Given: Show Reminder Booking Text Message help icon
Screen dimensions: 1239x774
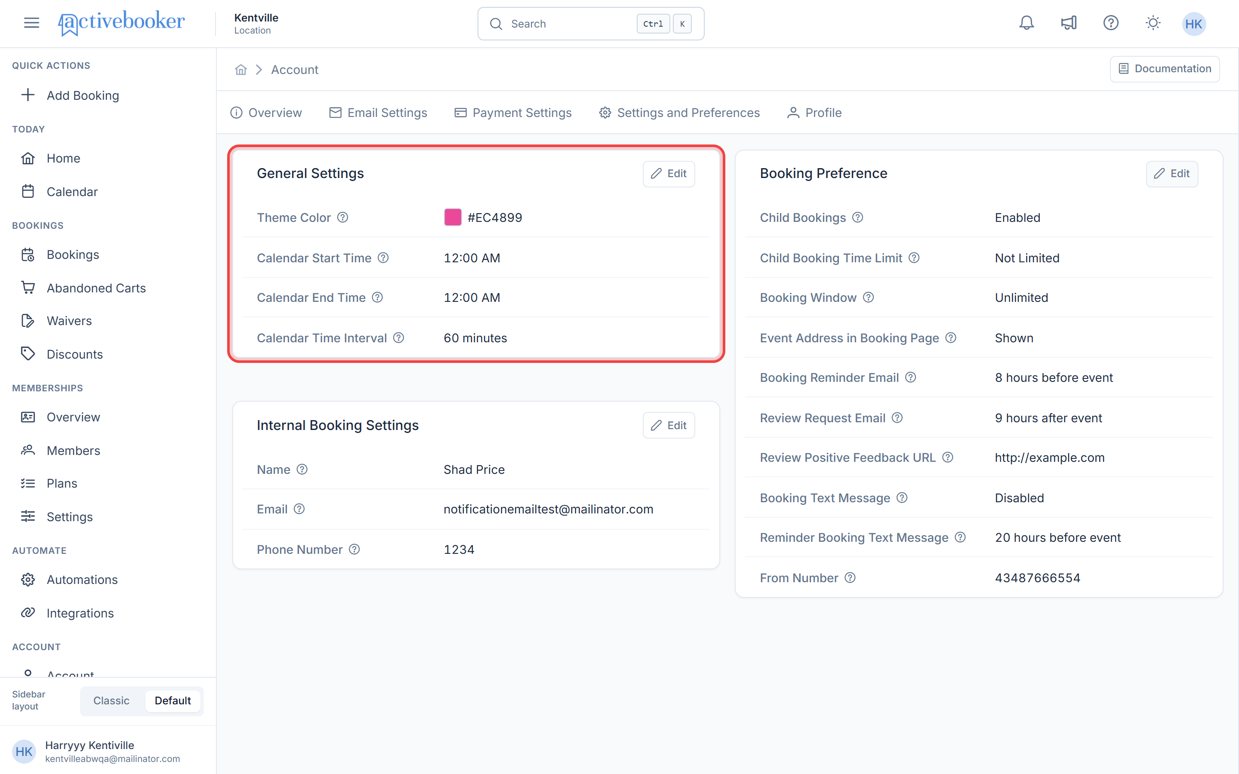Looking at the screenshot, I should (961, 537).
